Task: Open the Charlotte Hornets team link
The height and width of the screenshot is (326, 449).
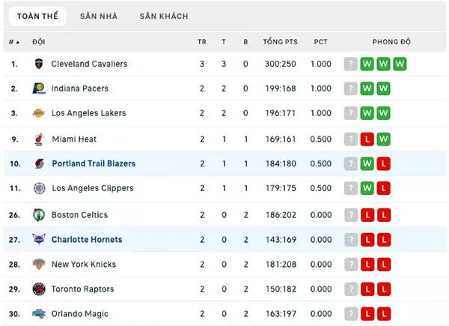Action: pyautogui.click(x=87, y=239)
